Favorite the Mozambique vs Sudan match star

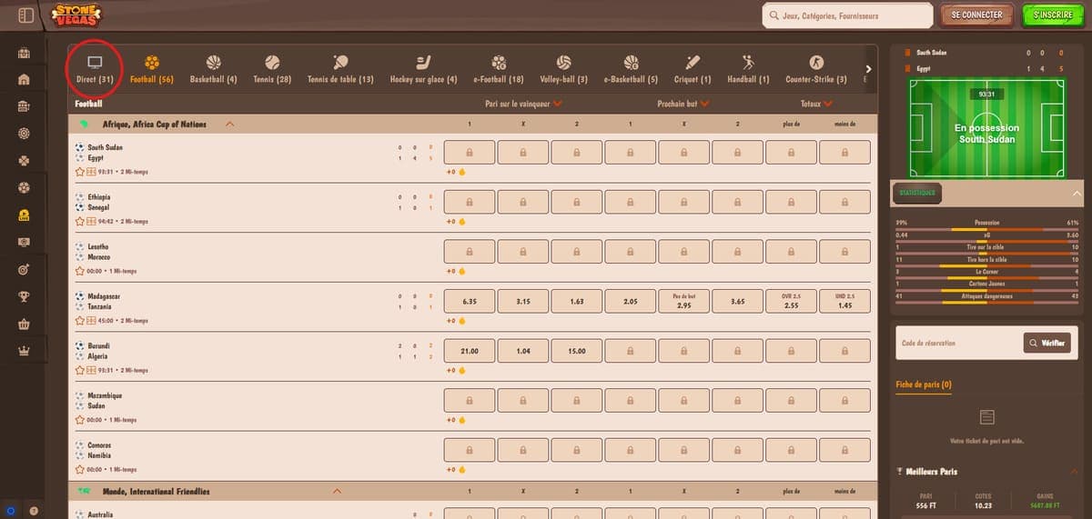[x=80, y=420]
